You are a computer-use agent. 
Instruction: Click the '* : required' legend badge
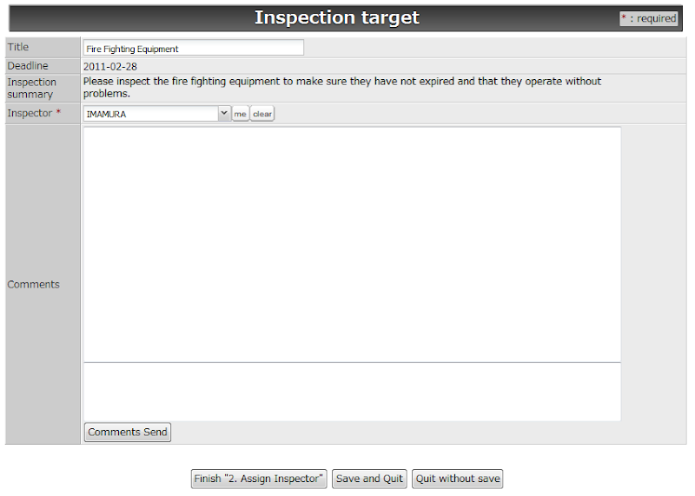click(649, 18)
